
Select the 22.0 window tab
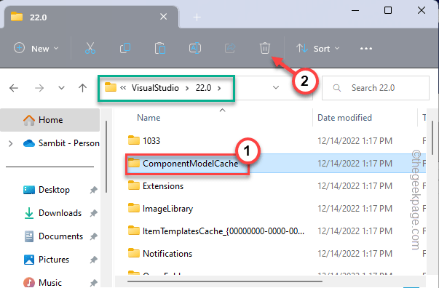pos(91,17)
